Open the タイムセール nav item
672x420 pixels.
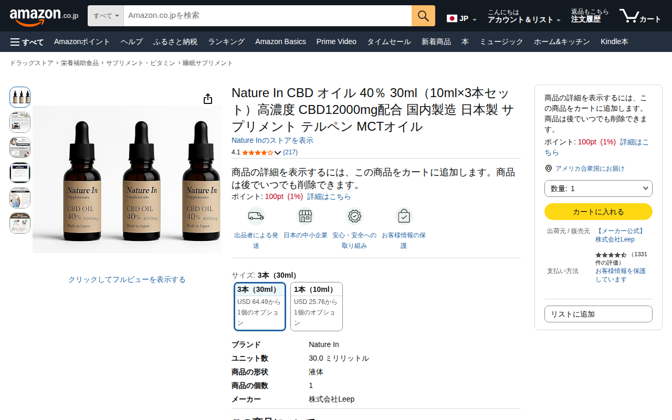click(389, 42)
